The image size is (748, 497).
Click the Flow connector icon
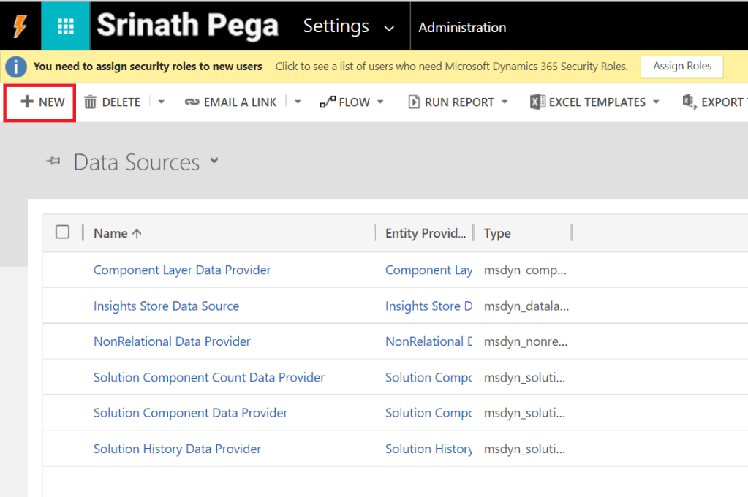coord(328,102)
